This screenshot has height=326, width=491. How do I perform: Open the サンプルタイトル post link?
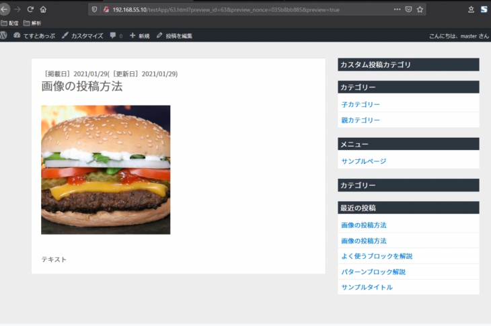pyautogui.click(x=367, y=287)
